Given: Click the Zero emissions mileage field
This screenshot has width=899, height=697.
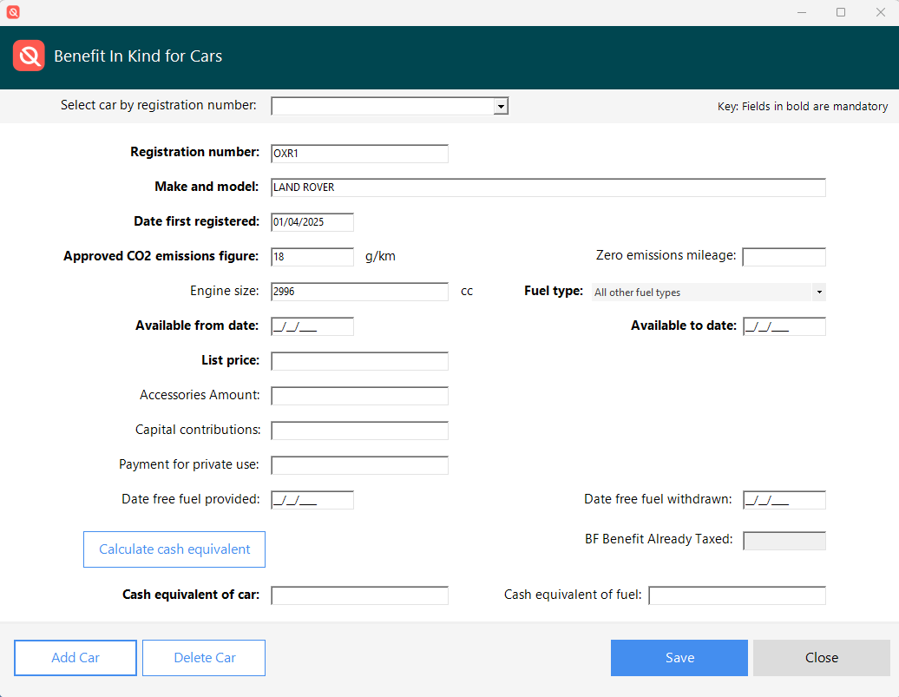Looking at the screenshot, I should (784, 257).
